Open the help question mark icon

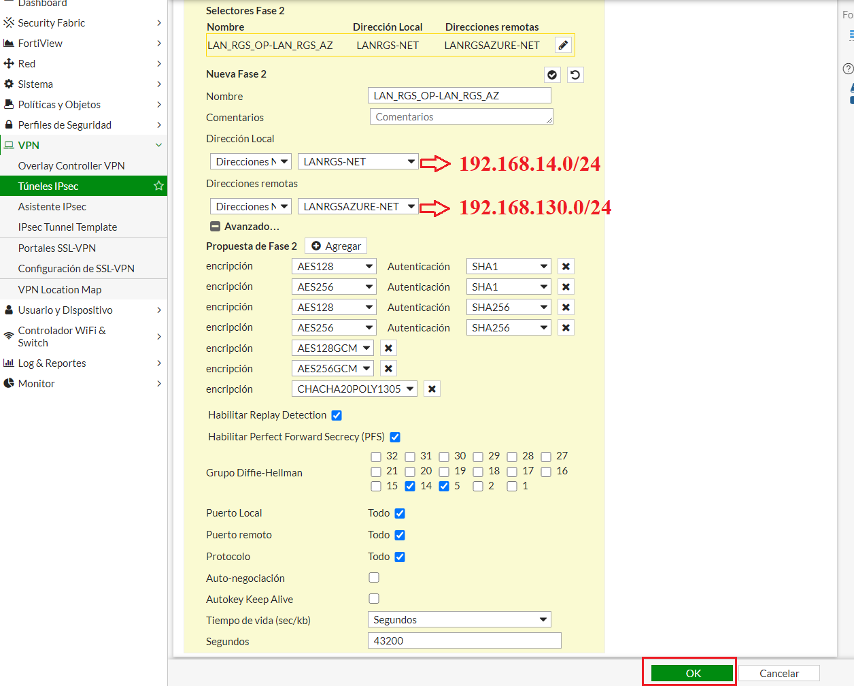coord(847,69)
